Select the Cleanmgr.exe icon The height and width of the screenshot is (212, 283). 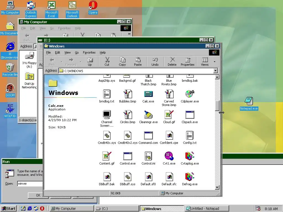click(148, 115)
